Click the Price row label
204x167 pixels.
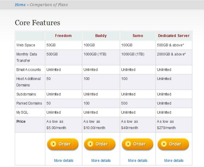(21, 121)
